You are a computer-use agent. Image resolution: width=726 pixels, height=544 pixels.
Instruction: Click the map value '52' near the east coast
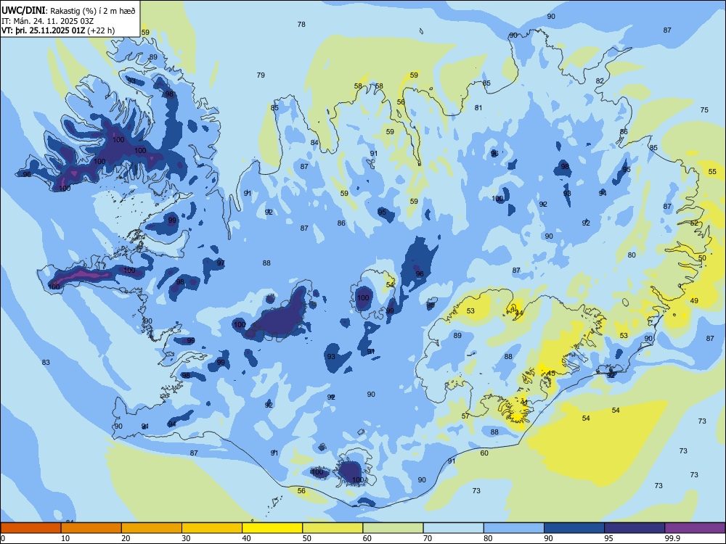pyautogui.click(x=694, y=223)
